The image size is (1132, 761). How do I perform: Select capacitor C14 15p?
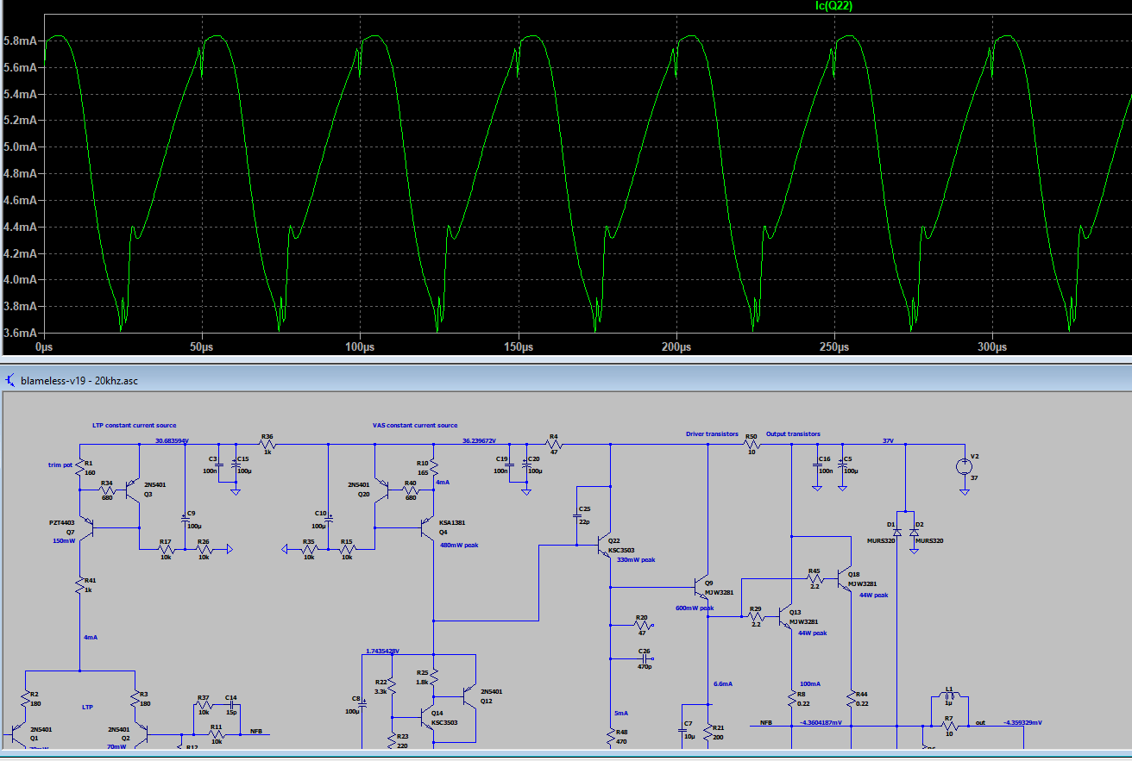tap(233, 705)
